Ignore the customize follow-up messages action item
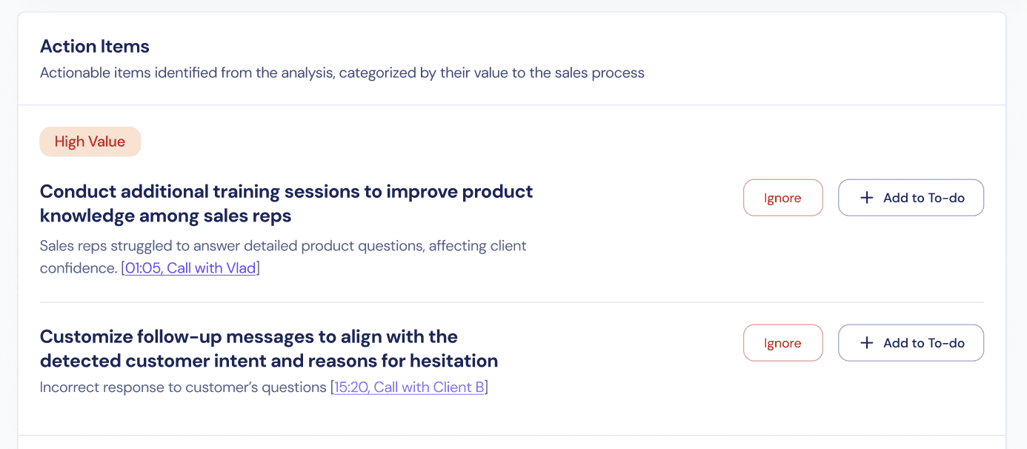Viewport: 1027px width, 449px height. pyautogui.click(x=782, y=343)
